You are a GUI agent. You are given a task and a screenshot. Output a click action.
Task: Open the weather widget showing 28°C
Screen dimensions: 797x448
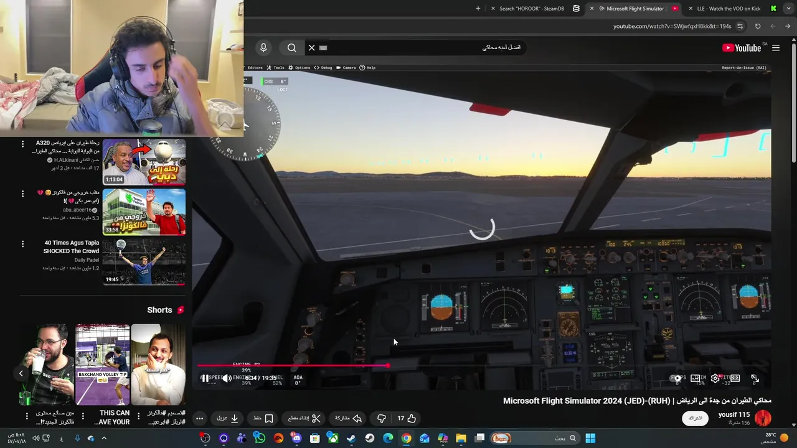coord(776,439)
